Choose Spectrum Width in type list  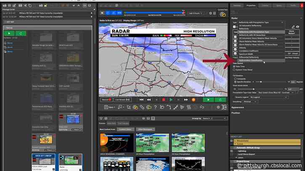(x=261, y=54)
